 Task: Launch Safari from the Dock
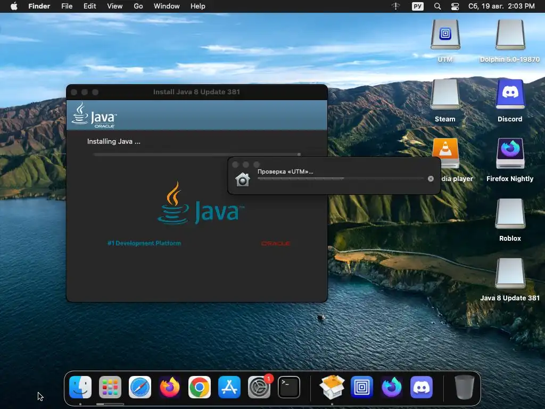tap(140, 387)
